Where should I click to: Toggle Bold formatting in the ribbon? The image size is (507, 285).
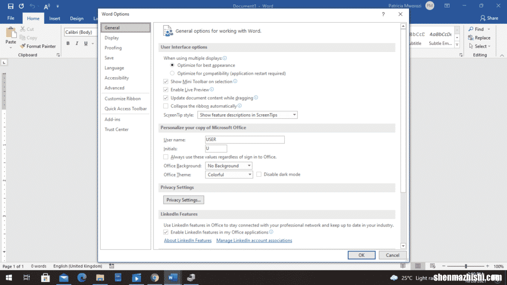68,44
